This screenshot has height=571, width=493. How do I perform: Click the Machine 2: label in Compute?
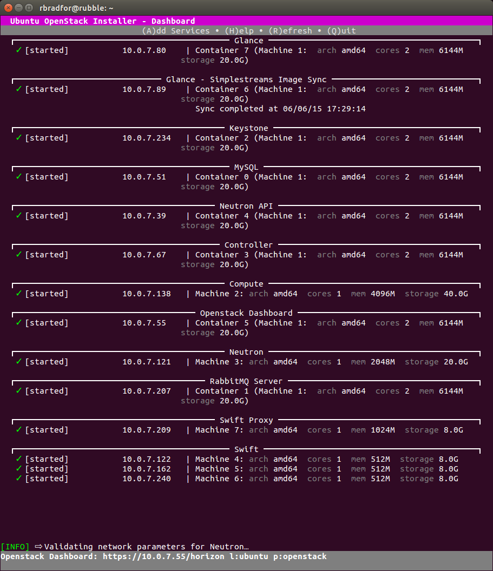coord(219,294)
